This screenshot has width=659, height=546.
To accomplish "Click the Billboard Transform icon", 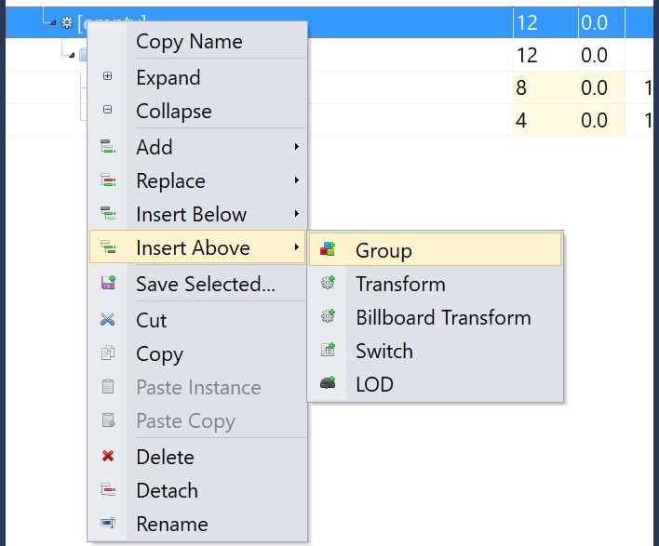I will pos(327,317).
